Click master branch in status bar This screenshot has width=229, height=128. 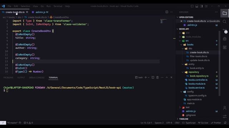tap(12, 123)
